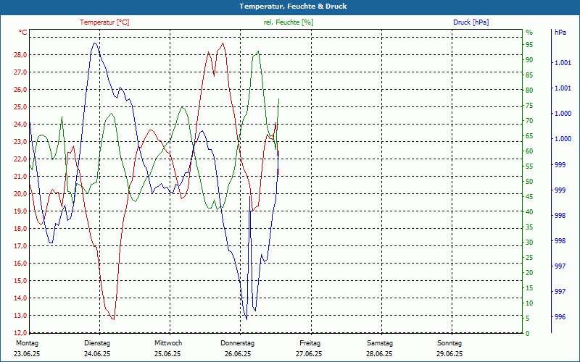The image size is (580, 362).
Task: Click the 65 tick on green humidity axis
Action: 529,136
